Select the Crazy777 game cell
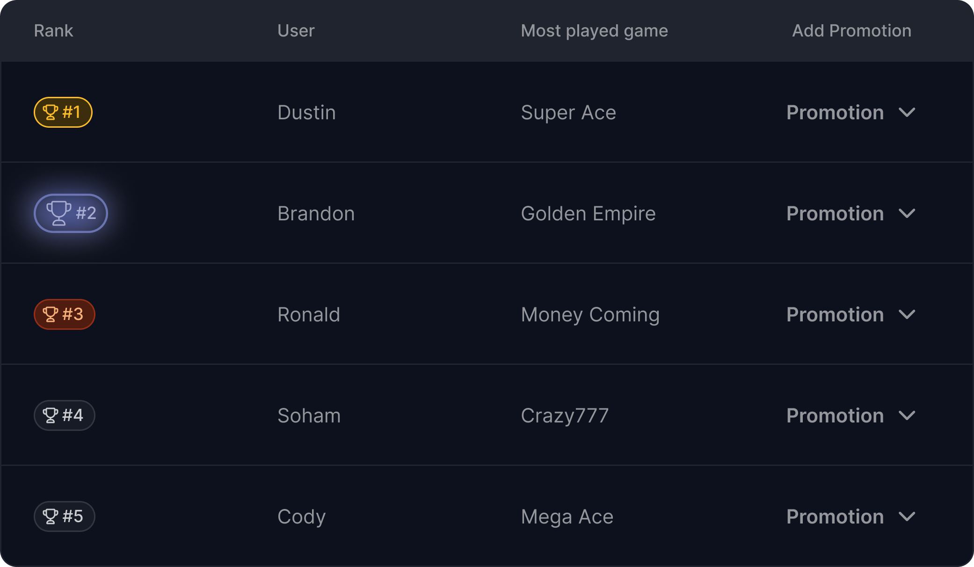The width and height of the screenshot is (974, 567). click(565, 416)
